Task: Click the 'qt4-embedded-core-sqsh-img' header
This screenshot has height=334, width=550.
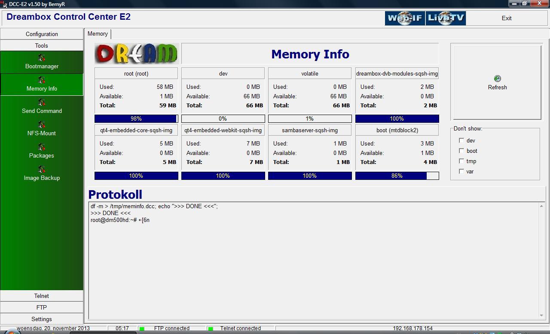Action: click(136, 130)
